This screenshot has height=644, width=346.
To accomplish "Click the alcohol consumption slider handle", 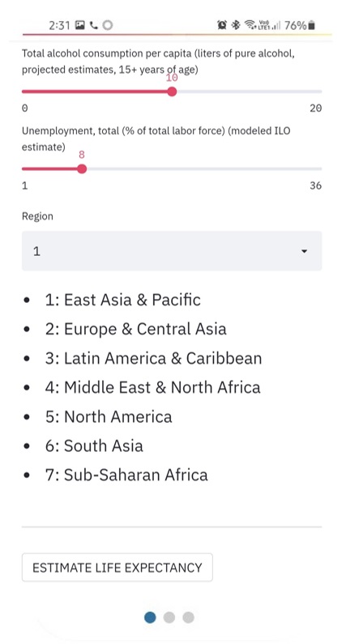I will 172,92.
